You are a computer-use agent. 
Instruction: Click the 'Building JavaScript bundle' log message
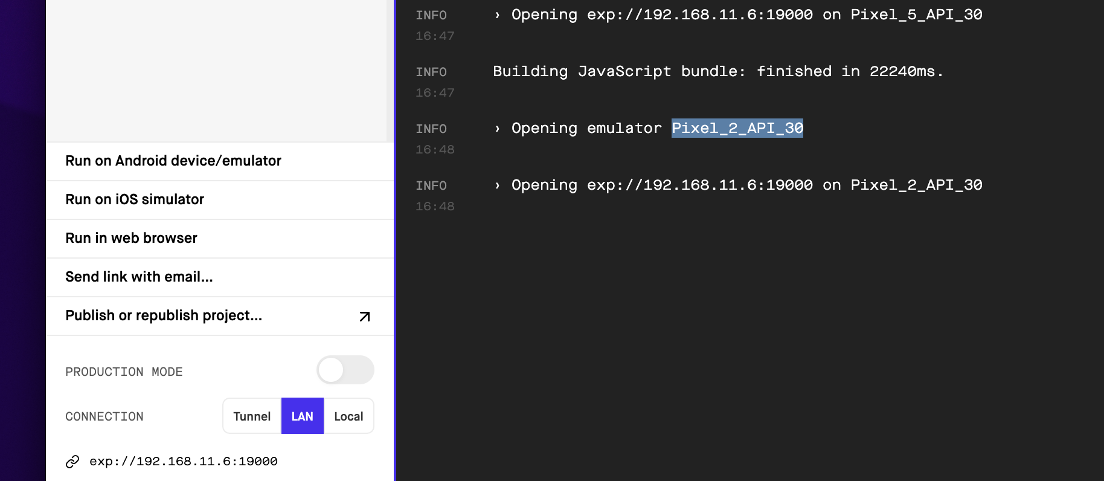pyautogui.click(x=717, y=71)
